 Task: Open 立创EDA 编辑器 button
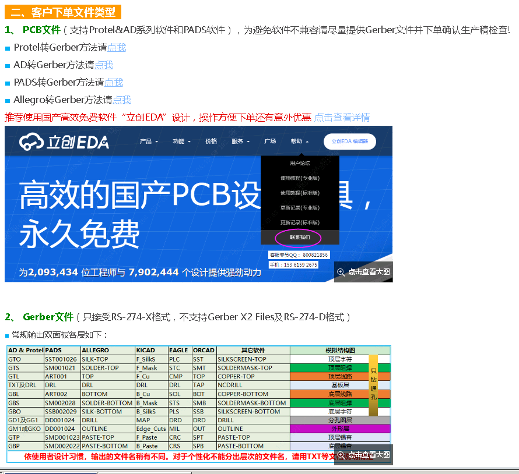(x=350, y=142)
